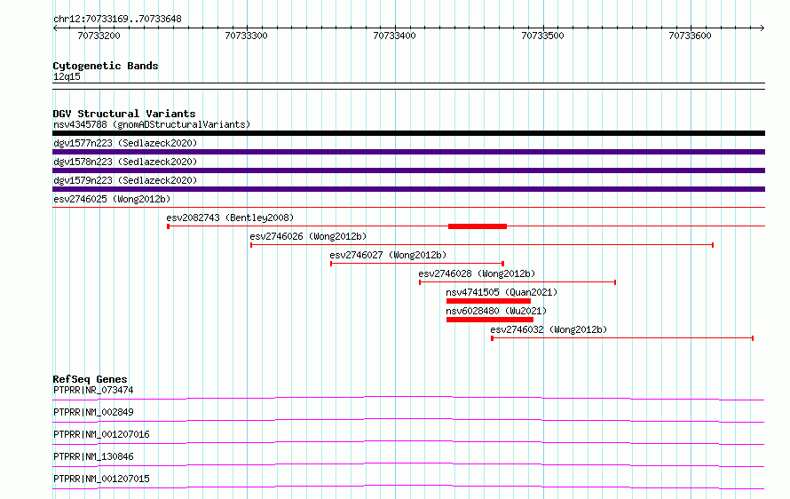Open PTPRR|NM_001207015 gene label
Screen dimensions: 790x499
(101, 479)
